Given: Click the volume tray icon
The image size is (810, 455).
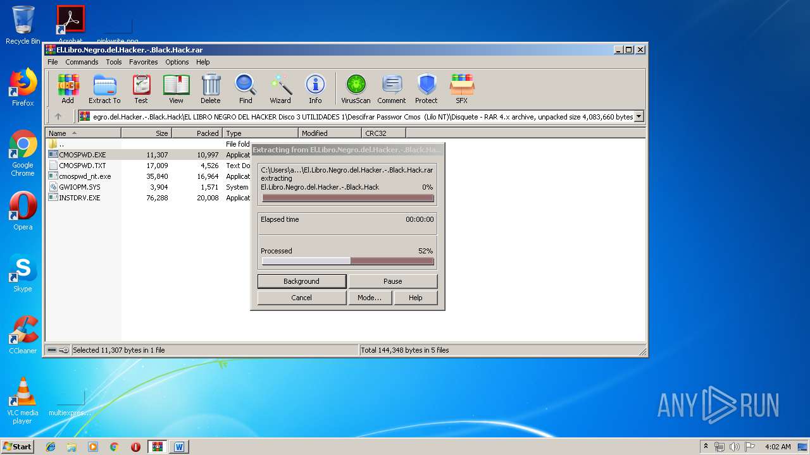Looking at the screenshot, I should [733, 447].
